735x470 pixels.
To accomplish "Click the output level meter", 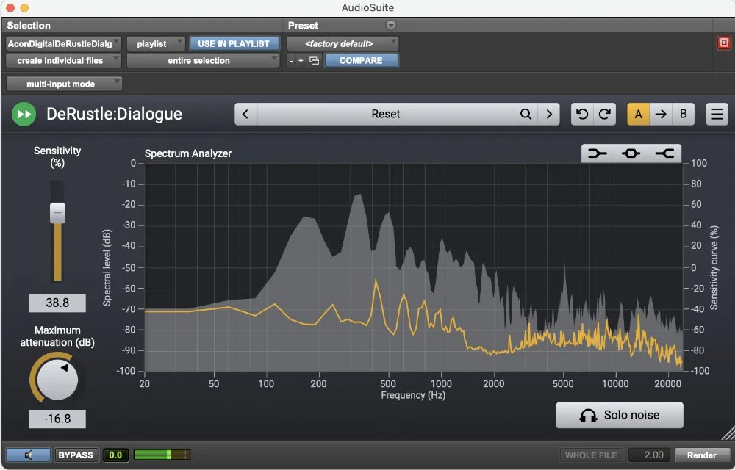I will click(162, 455).
